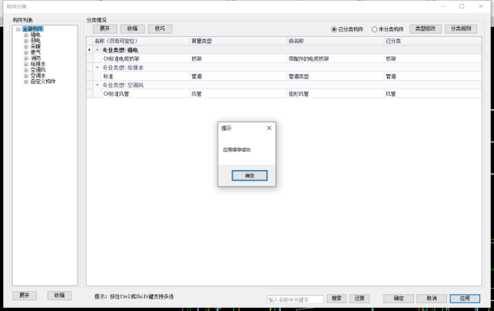Expand the 强电 node in the component tree
This screenshot has height=311, width=494.
(x=25, y=35)
